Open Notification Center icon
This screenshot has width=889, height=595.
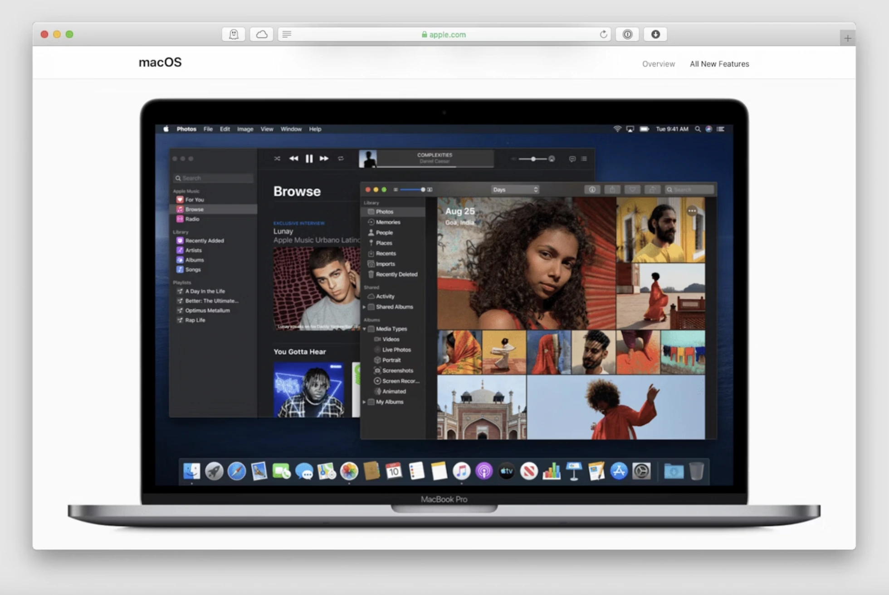720,129
